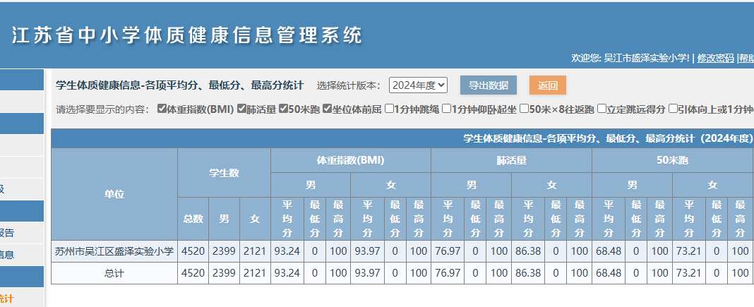Viewport: 754px width, 307px height.
Task: Open the sidebar item ending in 报告
Action: (7, 232)
